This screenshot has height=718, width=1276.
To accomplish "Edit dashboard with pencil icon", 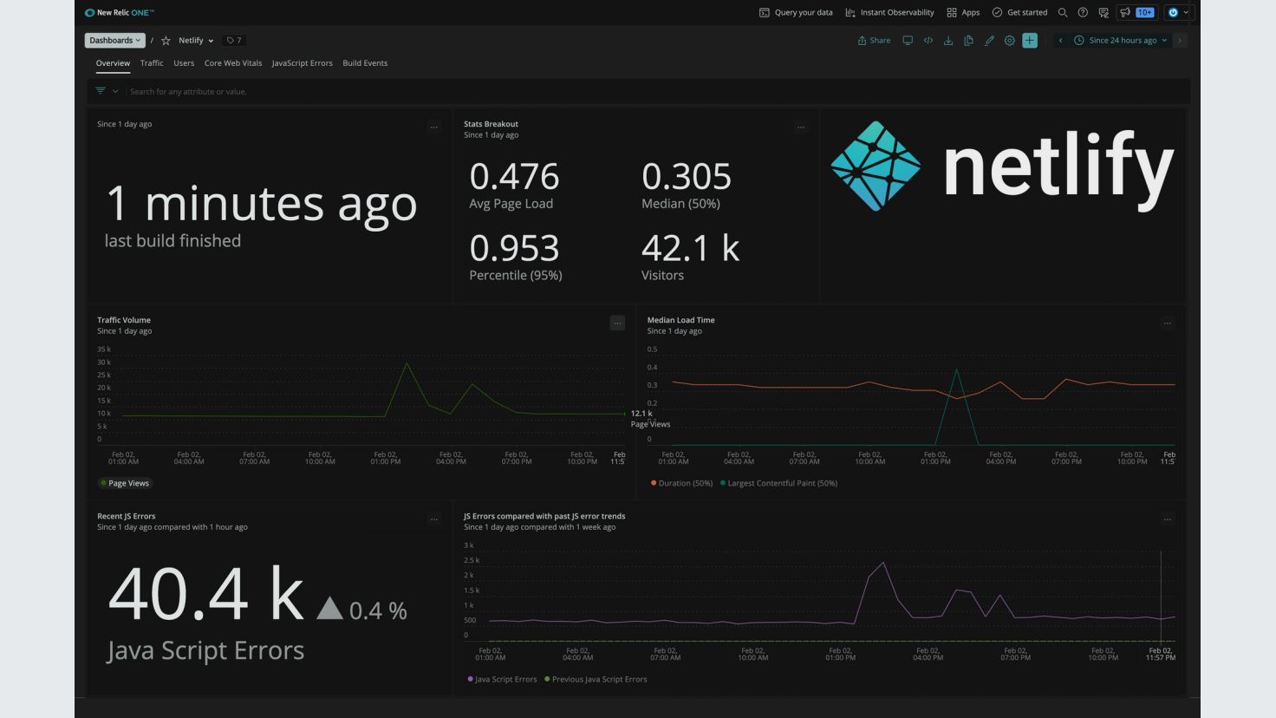I will click(989, 40).
